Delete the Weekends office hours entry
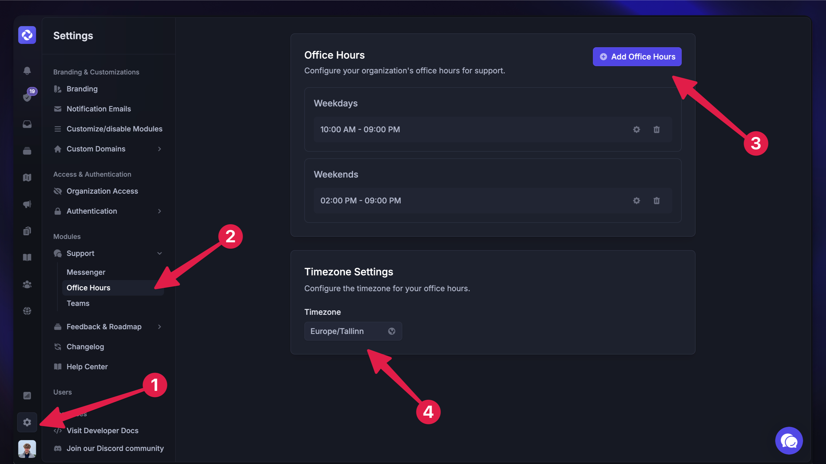The width and height of the screenshot is (826, 464). click(656, 200)
